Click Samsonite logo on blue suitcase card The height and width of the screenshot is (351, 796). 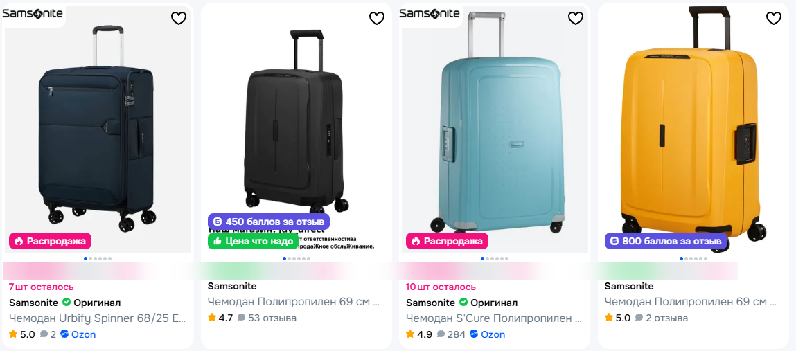(x=430, y=13)
